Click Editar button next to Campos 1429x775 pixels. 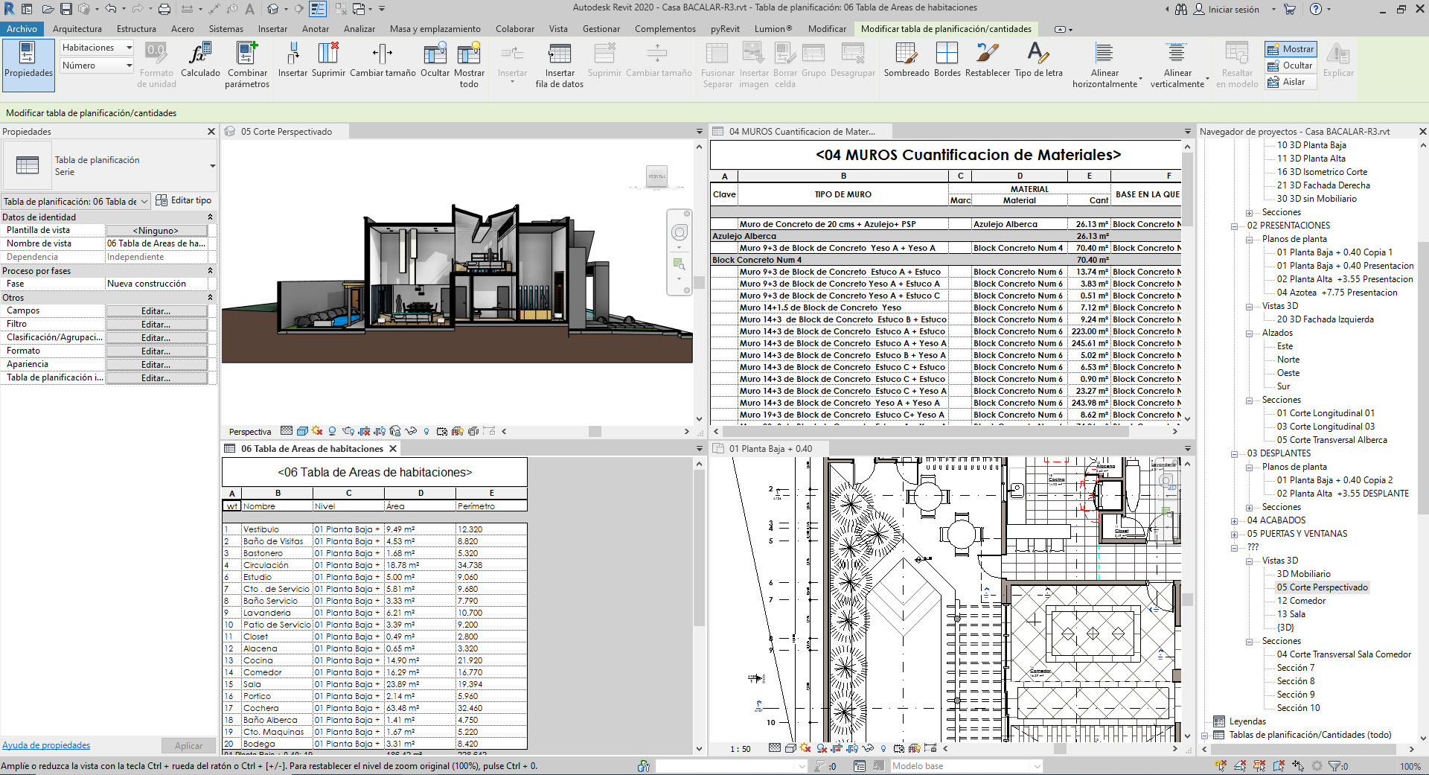pos(156,311)
